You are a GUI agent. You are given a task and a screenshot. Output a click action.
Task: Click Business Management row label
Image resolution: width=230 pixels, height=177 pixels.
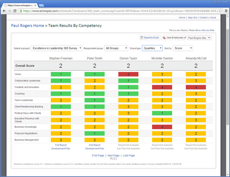26,140
